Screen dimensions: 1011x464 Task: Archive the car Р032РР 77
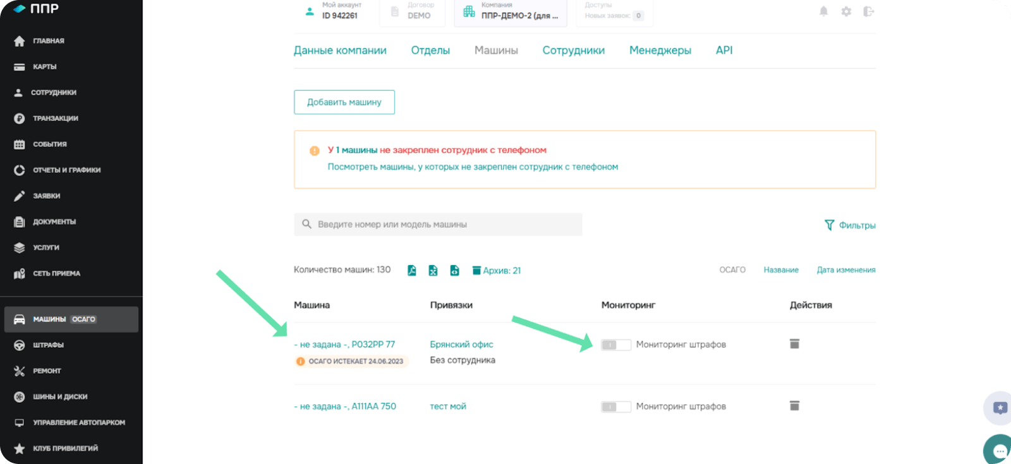(794, 344)
